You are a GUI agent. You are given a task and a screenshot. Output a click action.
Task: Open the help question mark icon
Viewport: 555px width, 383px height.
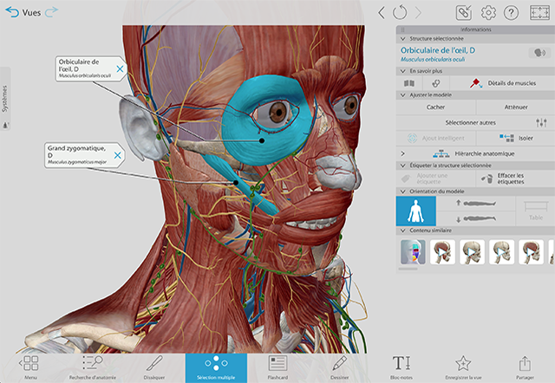pos(511,13)
